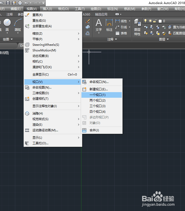Toggle layer freeze sun icon
Screen dimensions: 185x211
coord(150,21)
